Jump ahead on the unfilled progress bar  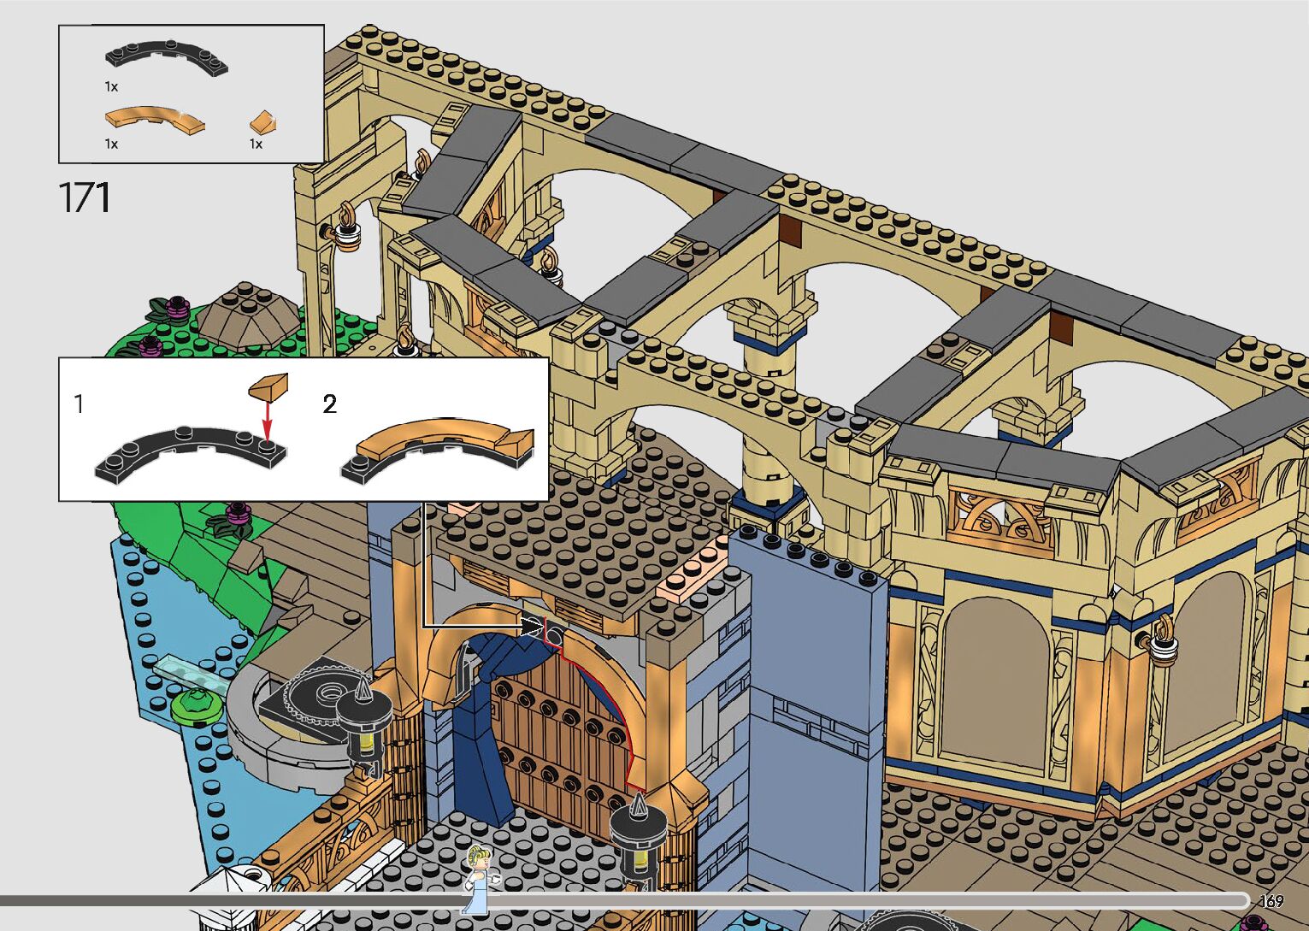[x=855, y=900]
